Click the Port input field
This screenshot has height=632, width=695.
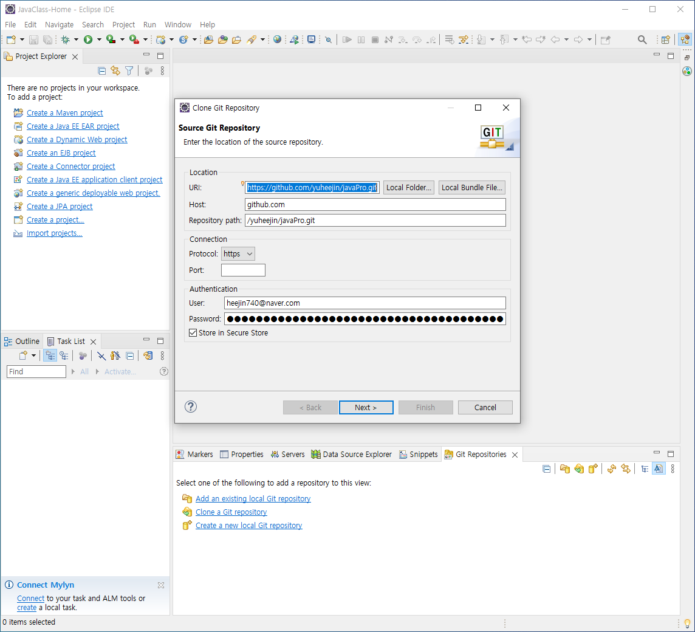coord(244,270)
